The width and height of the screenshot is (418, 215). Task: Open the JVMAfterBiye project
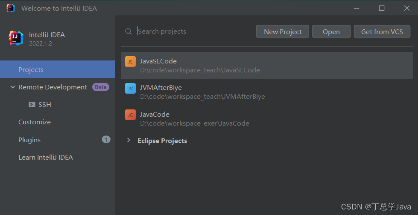(267, 92)
